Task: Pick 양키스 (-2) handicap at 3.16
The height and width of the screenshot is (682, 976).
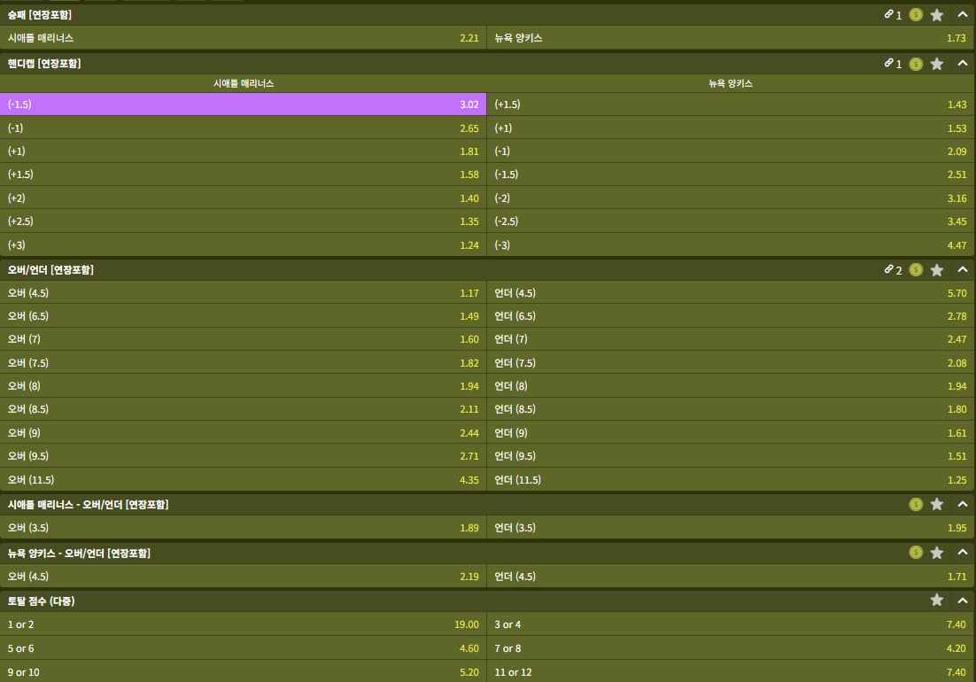Action: click(x=731, y=198)
